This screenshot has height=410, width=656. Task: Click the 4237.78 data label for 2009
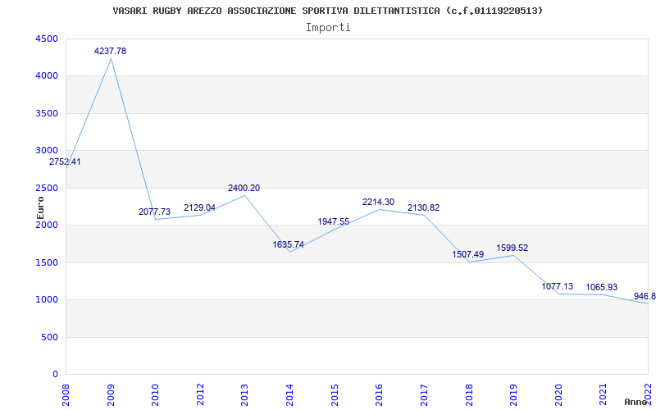pyautogui.click(x=110, y=51)
